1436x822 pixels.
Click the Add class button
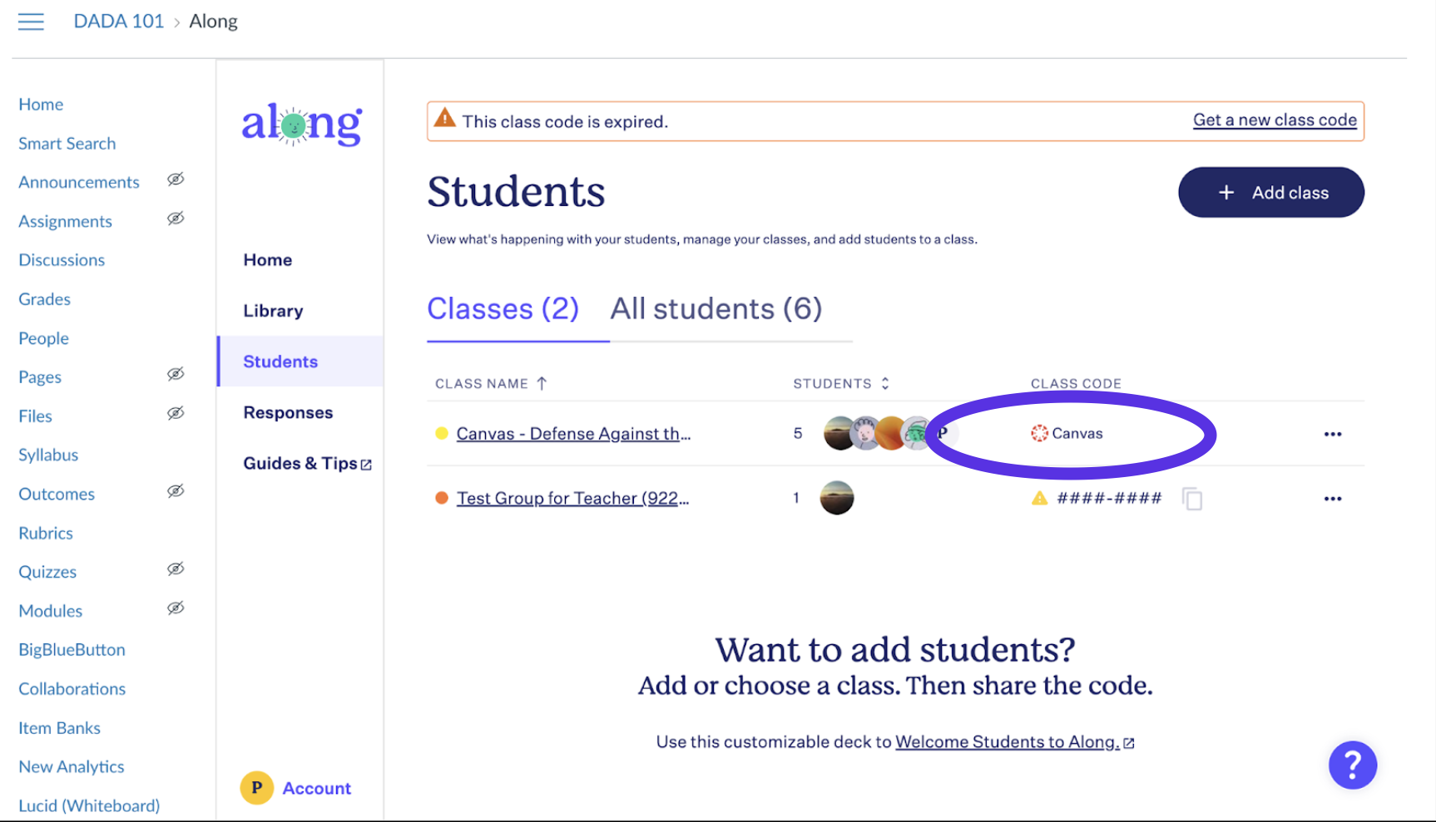pos(1271,193)
